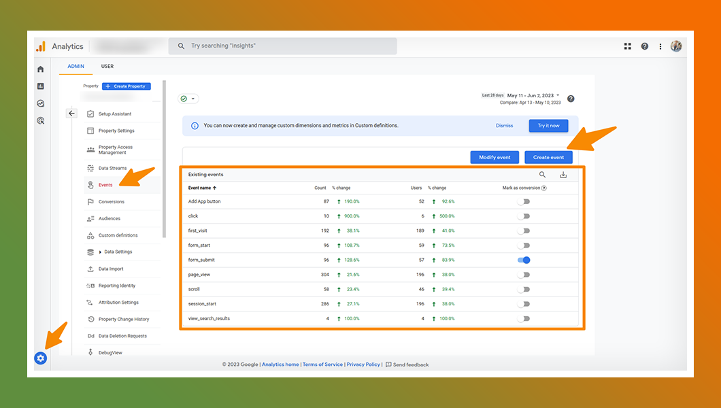Image resolution: width=721 pixels, height=408 pixels.
Task: Click the Modify event button
Action: 494,157
